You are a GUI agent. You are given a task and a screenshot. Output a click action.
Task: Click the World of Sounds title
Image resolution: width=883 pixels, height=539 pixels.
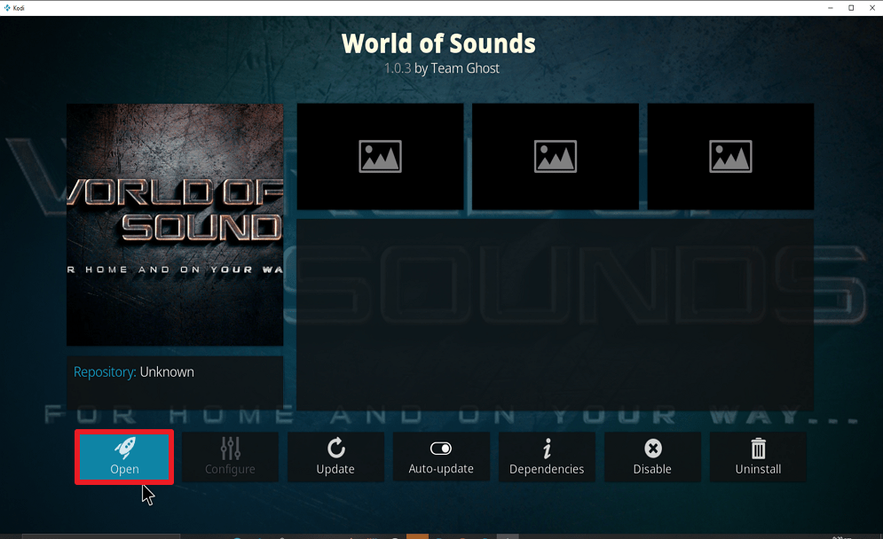tap(438, 44)
